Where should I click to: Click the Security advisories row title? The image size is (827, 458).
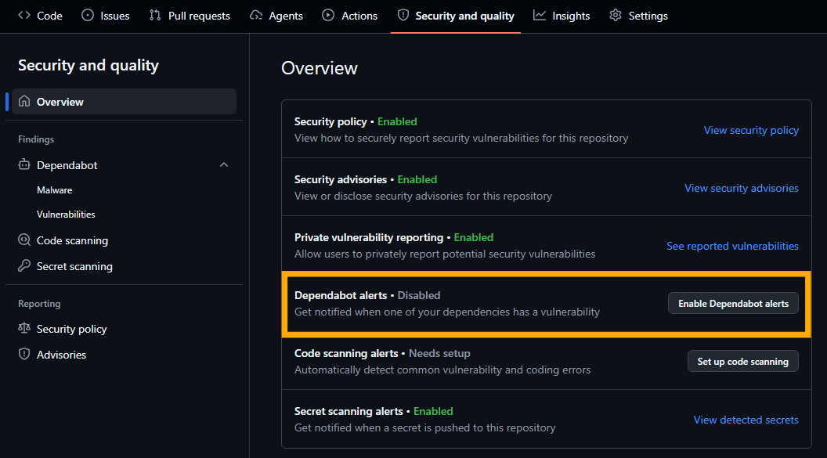340,180
